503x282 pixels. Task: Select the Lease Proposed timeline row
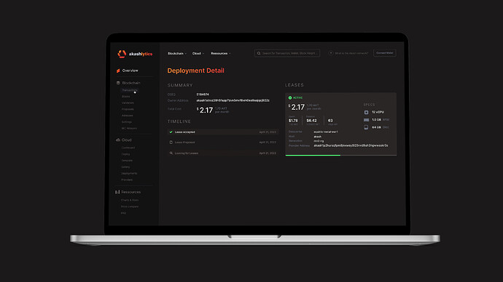pyautogui.click(x=222, y=142)
